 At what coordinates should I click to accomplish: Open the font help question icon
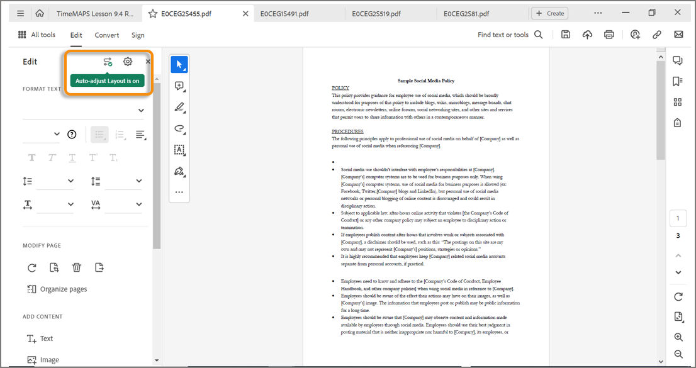[72, 135]
